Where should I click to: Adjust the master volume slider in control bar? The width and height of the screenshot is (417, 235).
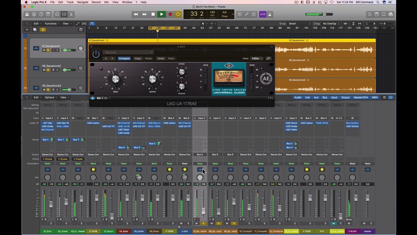pos(319,14)
